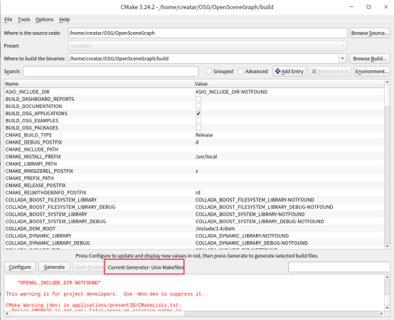
Task: Enable the Advanced checkbox
Action: pyautogui.click(x=240, y=71)
